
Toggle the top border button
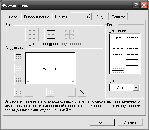coord(18,56)
